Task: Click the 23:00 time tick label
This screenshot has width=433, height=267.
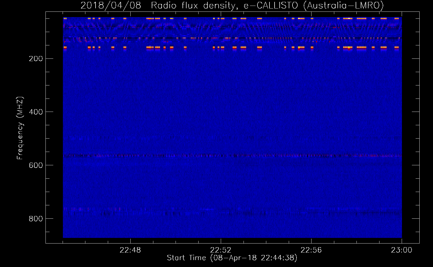Action: pos(401,250)
